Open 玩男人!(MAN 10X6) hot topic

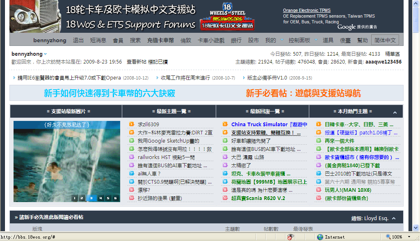click(x=348, y=190)
